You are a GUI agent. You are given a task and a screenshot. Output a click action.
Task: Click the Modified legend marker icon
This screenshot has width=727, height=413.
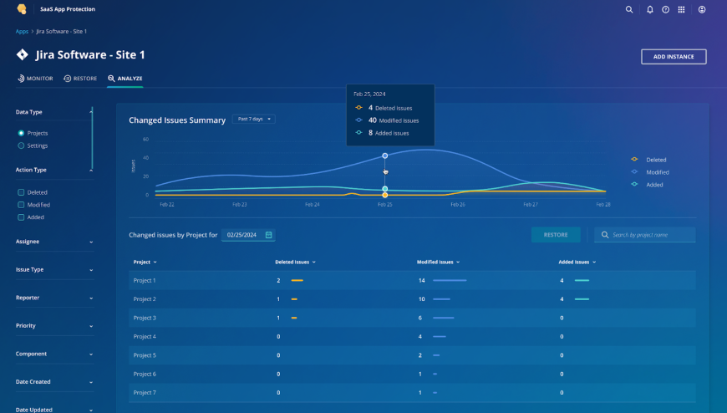(634, 171)
